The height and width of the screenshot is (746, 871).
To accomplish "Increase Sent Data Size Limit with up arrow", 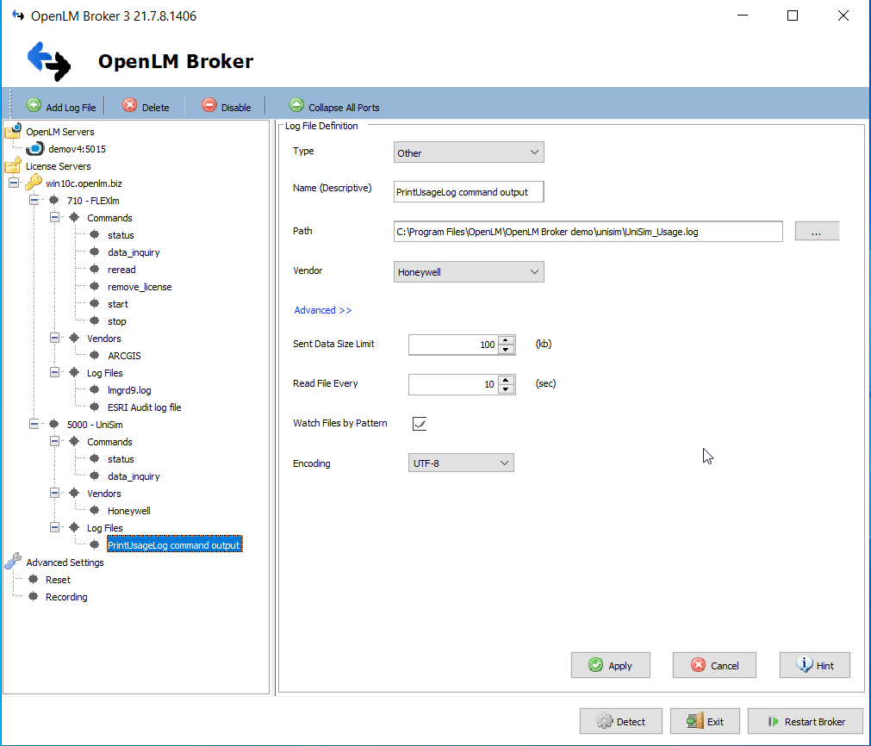I will [507, 340].
